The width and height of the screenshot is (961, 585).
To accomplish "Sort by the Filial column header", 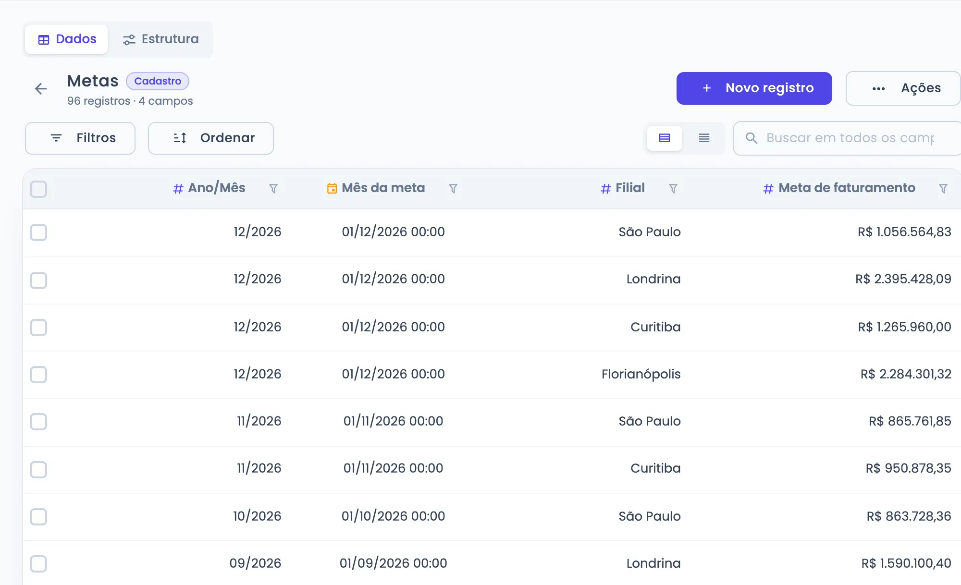I will 630,188.
